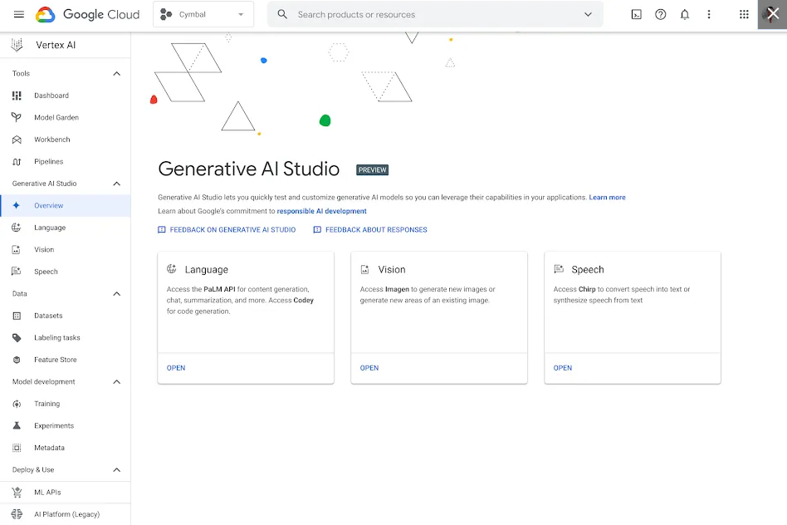Focus the Search products or resources field
Image resolution: width=787 pixels, height=525 pixels.
pos(435,15)
